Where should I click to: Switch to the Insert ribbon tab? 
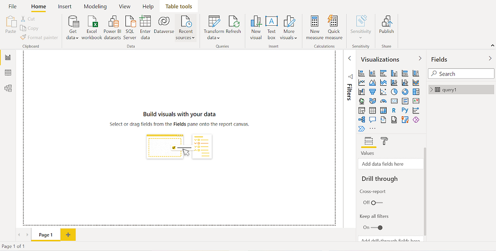[64, 6]
